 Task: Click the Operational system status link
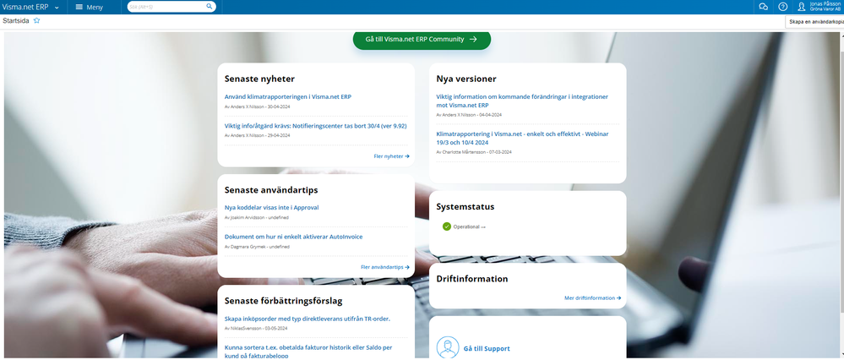[470, 227]
